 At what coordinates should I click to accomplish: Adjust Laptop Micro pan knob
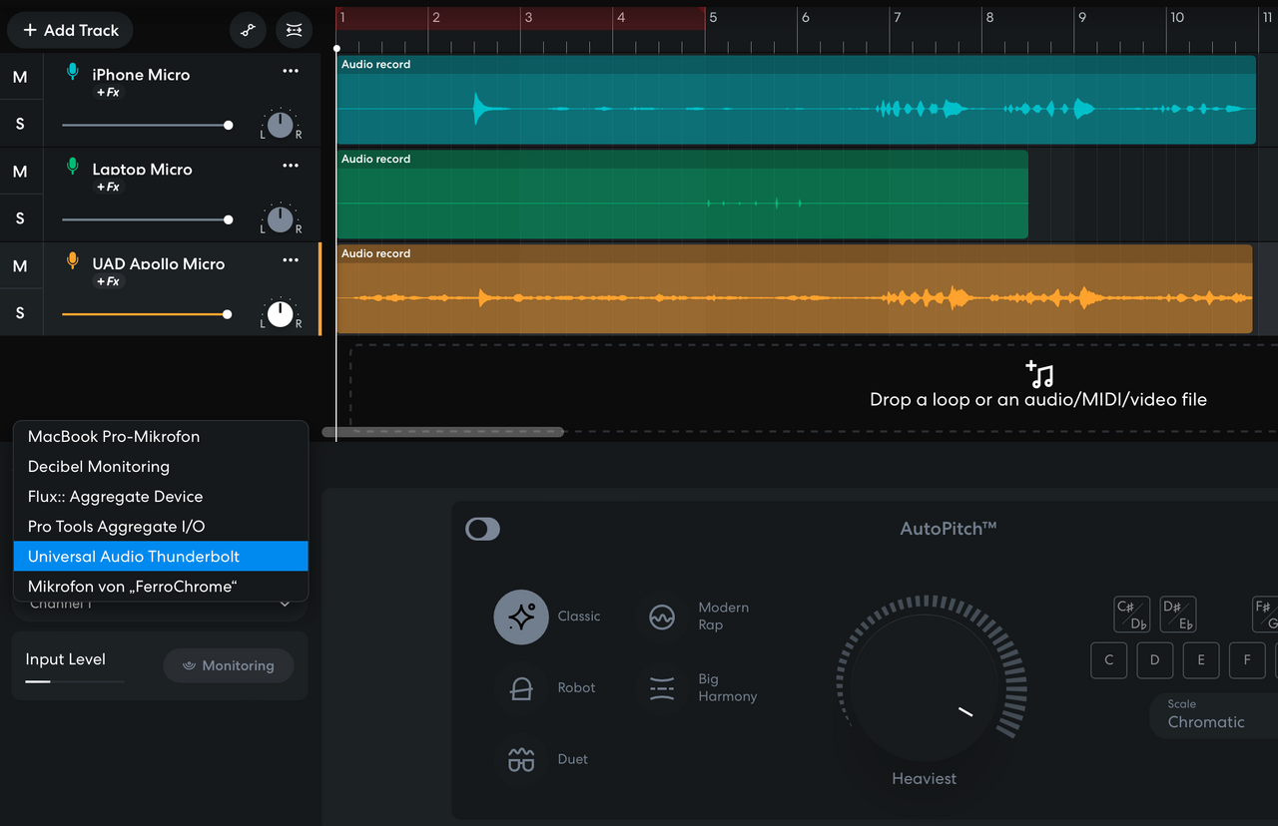(x=281, y=218)
